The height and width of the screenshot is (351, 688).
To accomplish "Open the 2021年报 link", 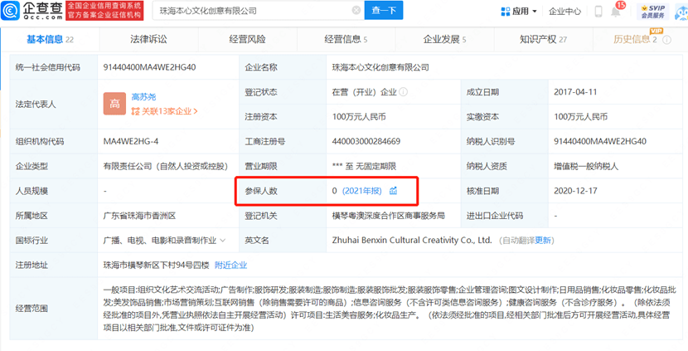I will [362, 191].
